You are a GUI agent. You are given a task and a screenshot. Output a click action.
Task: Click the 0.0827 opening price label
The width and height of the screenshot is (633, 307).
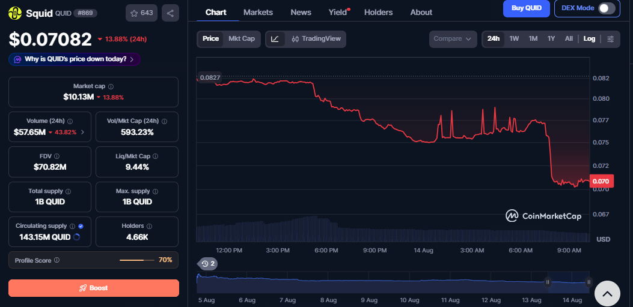[209, 77]
